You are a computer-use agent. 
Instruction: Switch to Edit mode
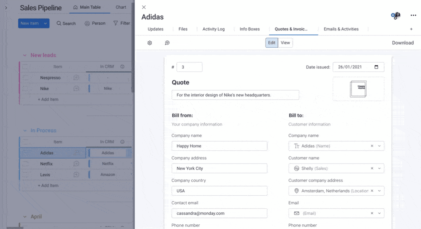tap(272, 43)
